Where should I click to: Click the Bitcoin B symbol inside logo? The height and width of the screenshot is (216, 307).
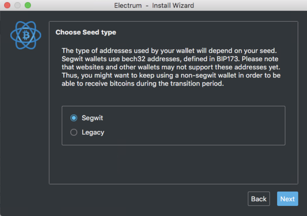26,35
